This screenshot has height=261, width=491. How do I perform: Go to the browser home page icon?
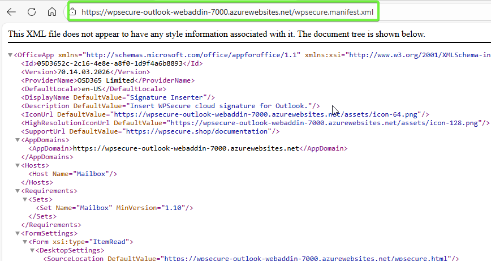point(51,12)
